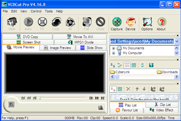Viewport: 181px width, 121px height.
Task: Toggle file browser list view
Action: click(x=127, y=65)
